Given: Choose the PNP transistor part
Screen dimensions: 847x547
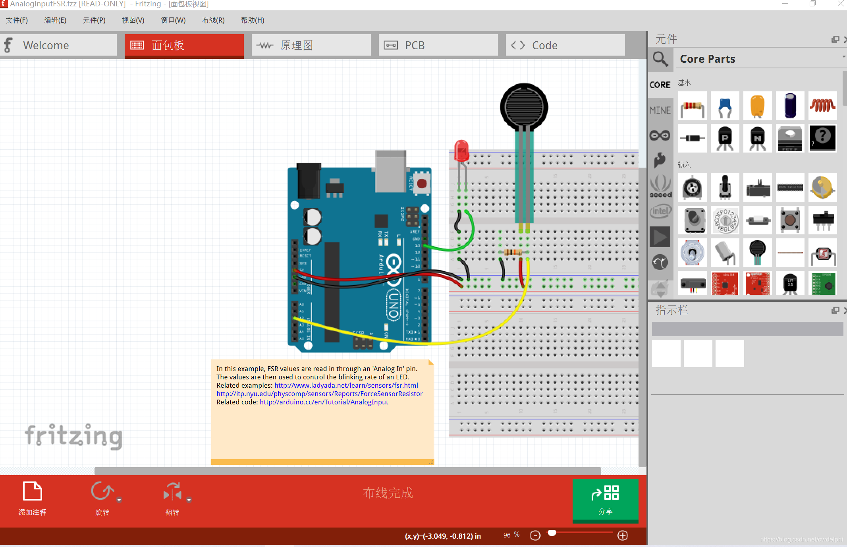Looking at the screenshot, I should coord(725,138).
